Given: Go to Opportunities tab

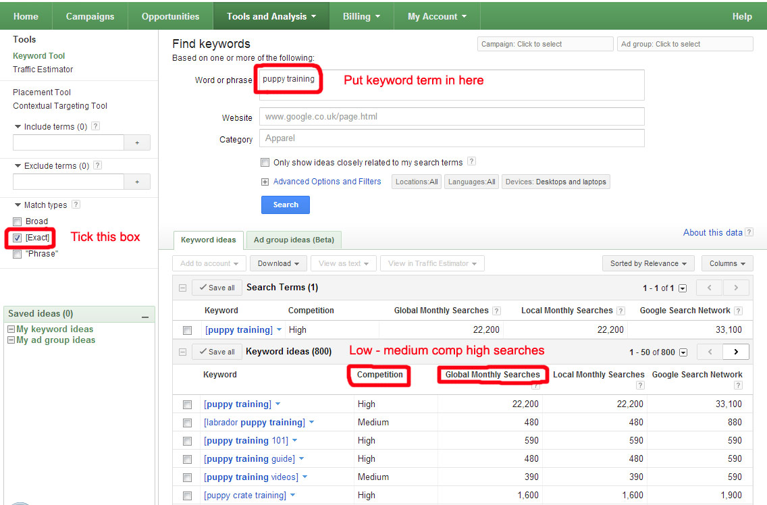Looking at the screenshot, I should tap(170, 16).
